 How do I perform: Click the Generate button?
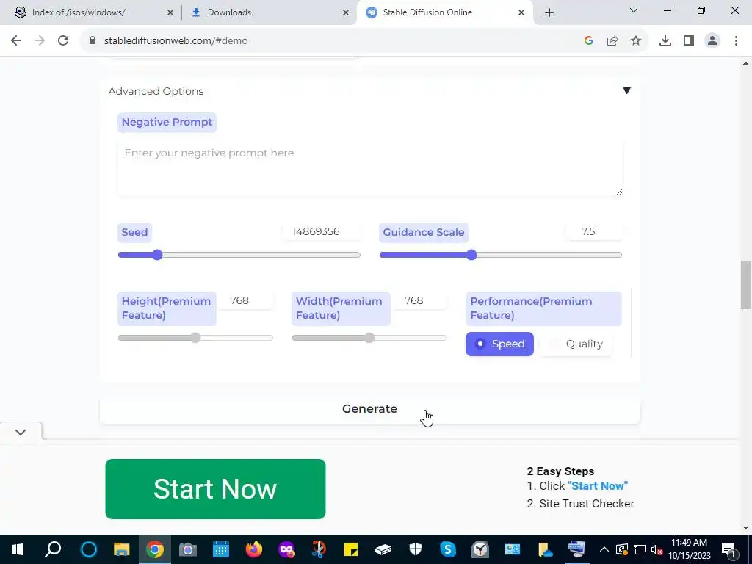(x=370, y=409)
